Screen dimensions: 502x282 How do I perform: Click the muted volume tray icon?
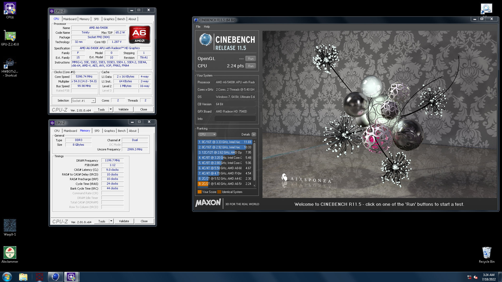pyautogui.click(x=476, y=277)
